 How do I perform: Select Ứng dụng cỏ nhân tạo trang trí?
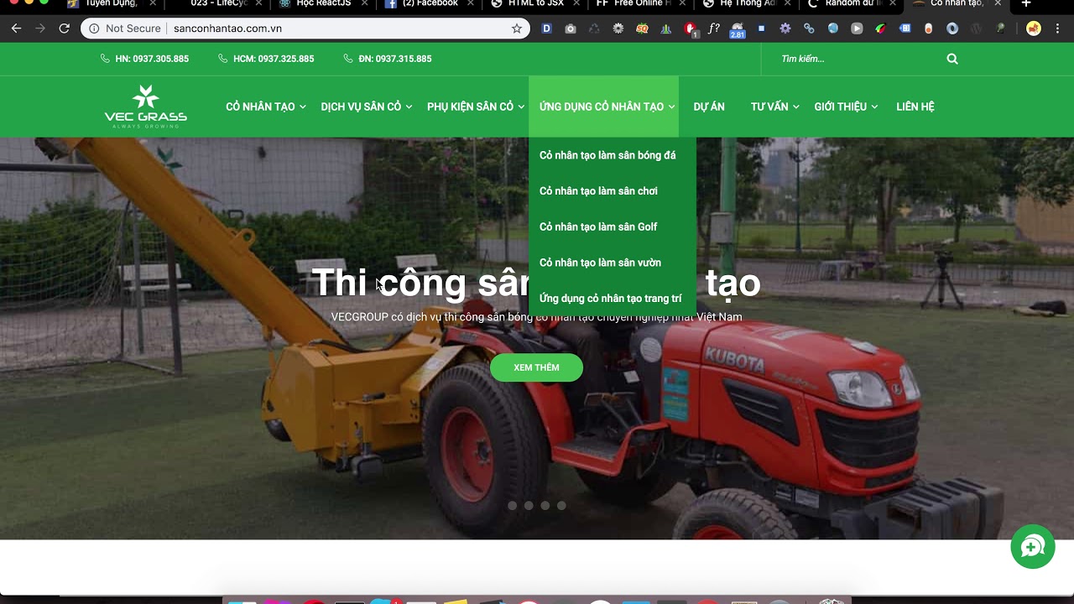click(x=613, y=299)
